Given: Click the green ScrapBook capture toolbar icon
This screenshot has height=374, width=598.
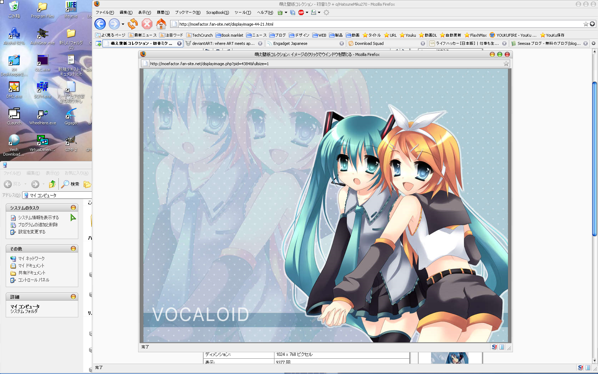Looking at the screenshot, I should (280, 12).
